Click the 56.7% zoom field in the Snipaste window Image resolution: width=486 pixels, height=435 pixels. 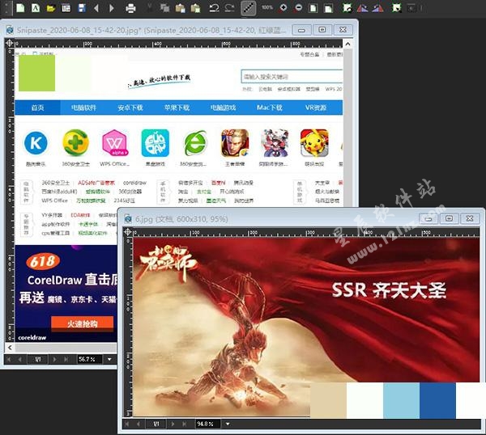(x=90, y=360)
